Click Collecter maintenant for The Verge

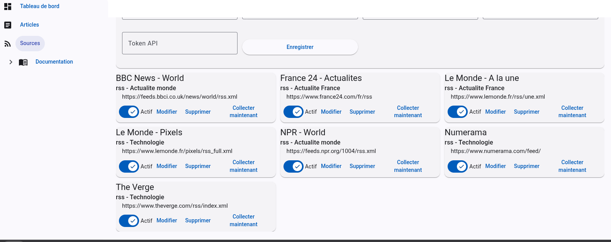point(244,220)
